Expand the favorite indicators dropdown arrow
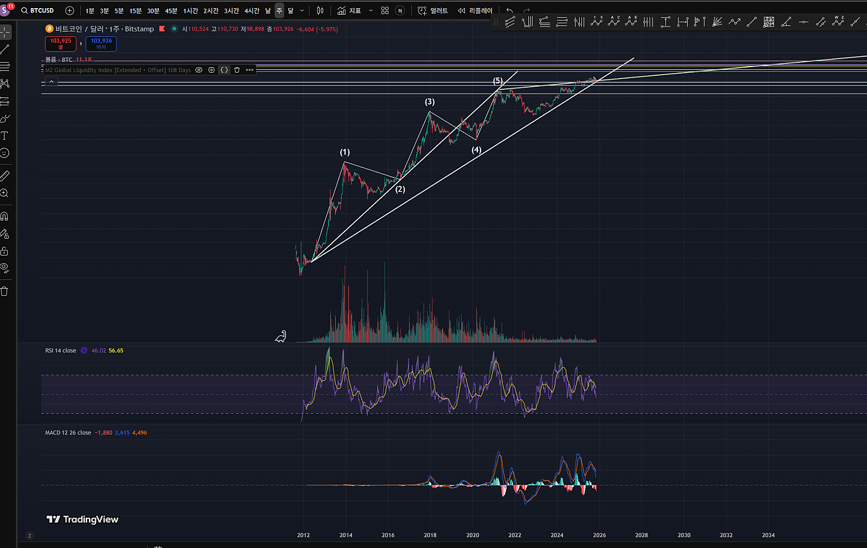This screenshot has height=548, width=867. [x=371, y=11]
